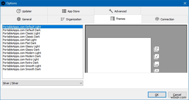Select PortableApps.com Flat Dark theme
The image size is (189, 100).
coord(43,43)
